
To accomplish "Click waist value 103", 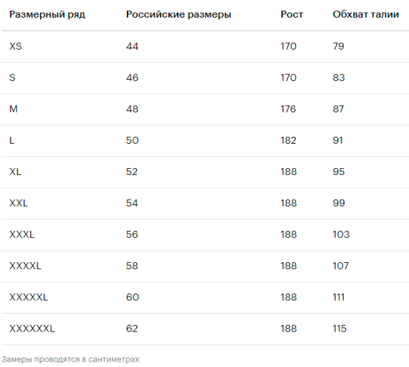I will point(341,234).
